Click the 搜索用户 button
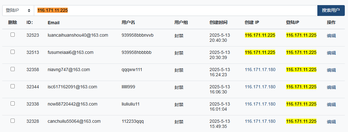This screenshot has height=132, width=348. pos(331,11)
